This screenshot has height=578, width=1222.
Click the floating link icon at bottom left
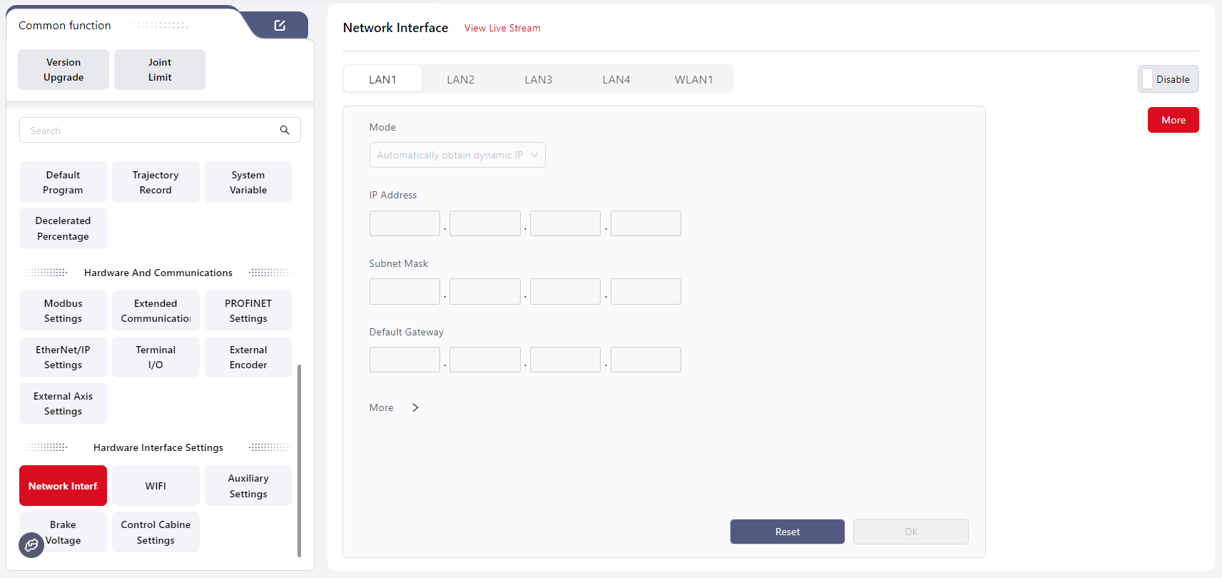point(31,545)
